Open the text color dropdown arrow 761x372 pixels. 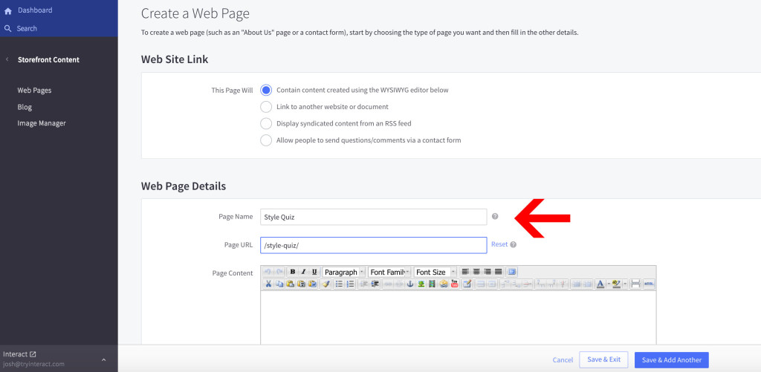pyautogui.click(x=609, y=284)
